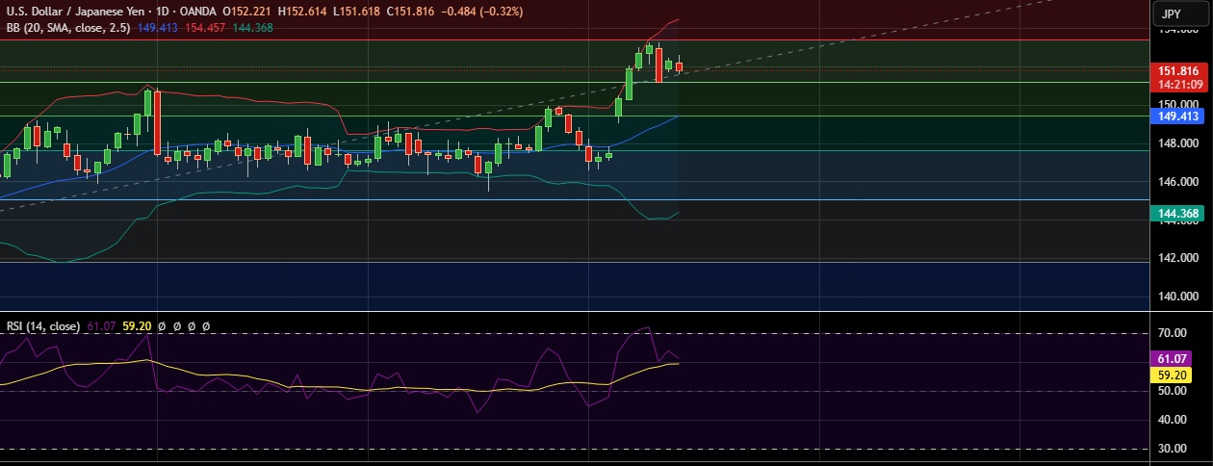Click the green 144.368 lower band legend value
This screenshot has height=466, width=1213.
coord(252,28)
